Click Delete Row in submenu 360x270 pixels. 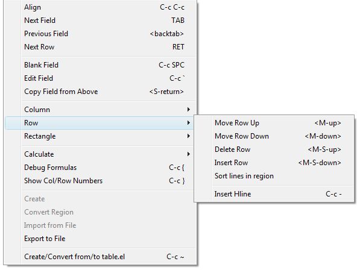pos(274,149)
